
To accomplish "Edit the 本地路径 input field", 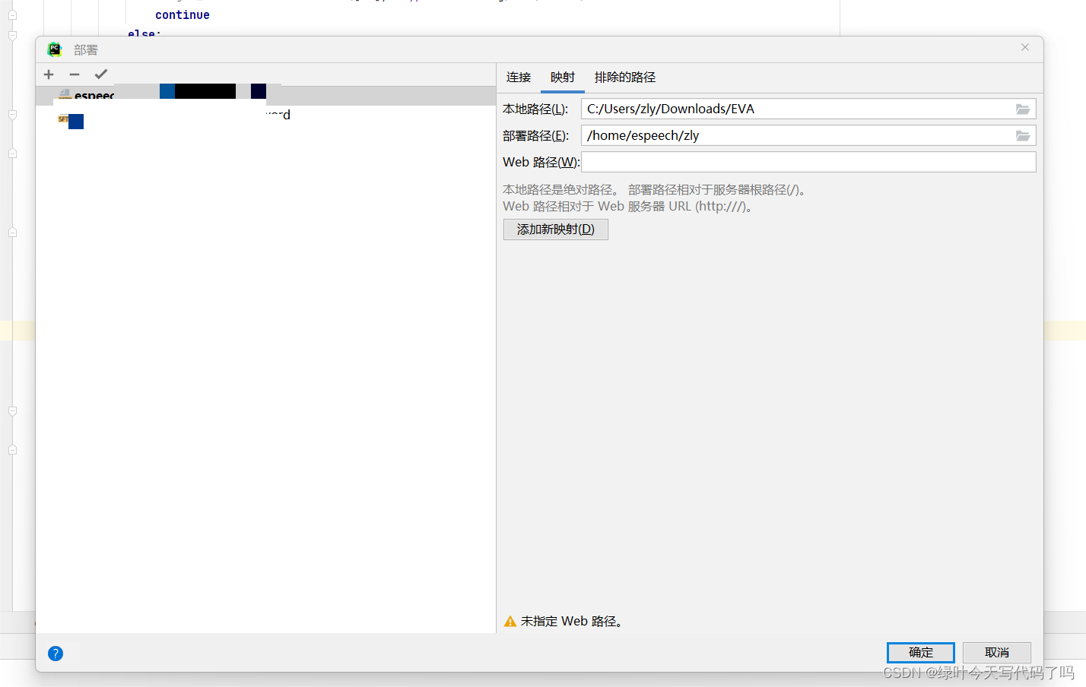I will (808, 109).
